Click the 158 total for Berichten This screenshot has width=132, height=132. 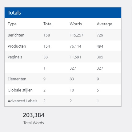click(47, 35)
